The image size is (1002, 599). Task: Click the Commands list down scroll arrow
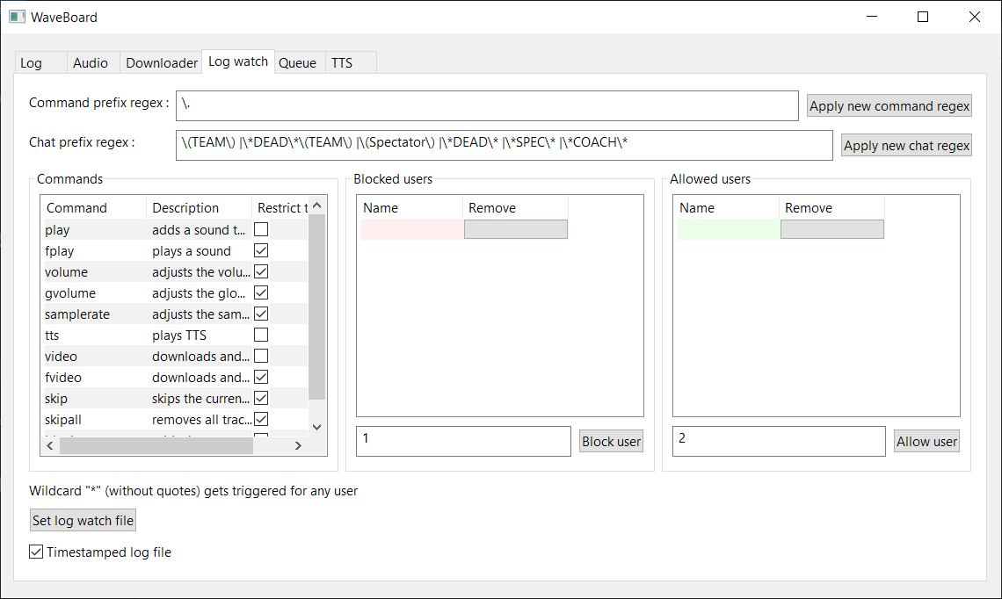316,426
